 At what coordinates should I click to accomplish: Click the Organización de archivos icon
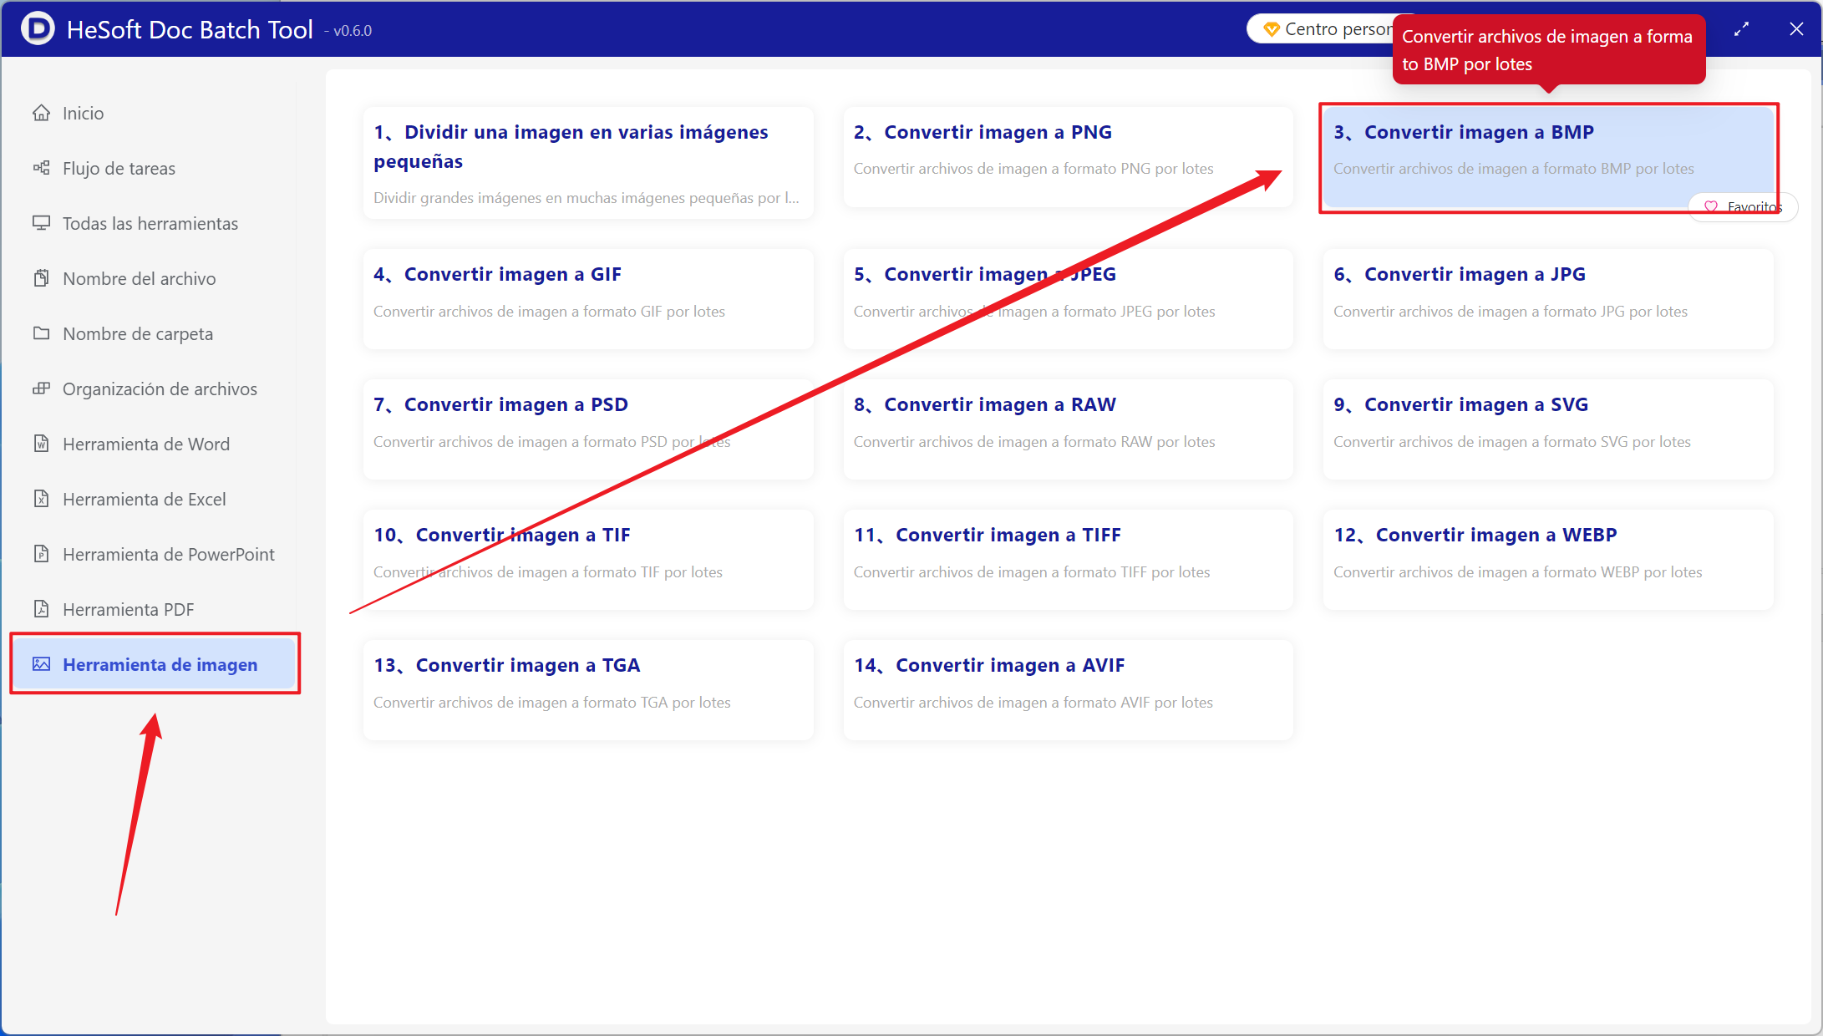(x=41, y=388)
